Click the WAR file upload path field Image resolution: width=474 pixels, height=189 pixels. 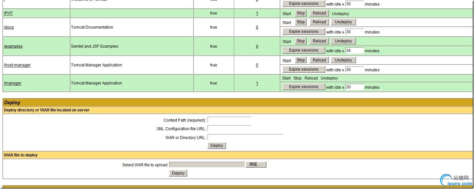pyautogui.click(x=207, y=165)
